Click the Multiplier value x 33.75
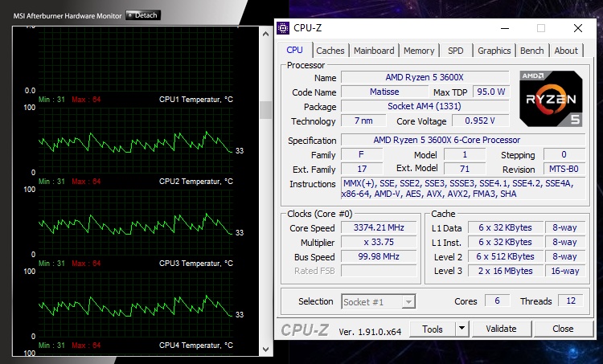The image size is (603, 364). coord(379,242)
